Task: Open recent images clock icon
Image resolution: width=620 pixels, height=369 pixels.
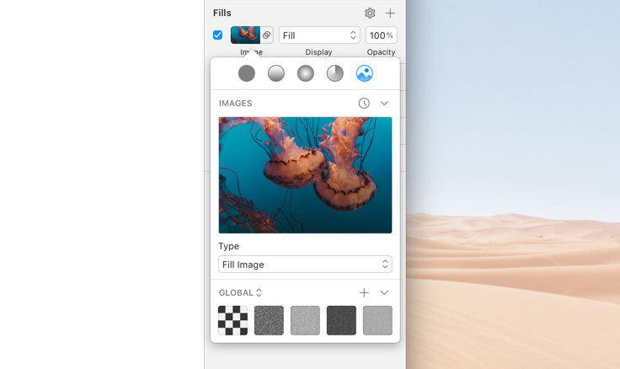Action: click(x=364, y=103)
